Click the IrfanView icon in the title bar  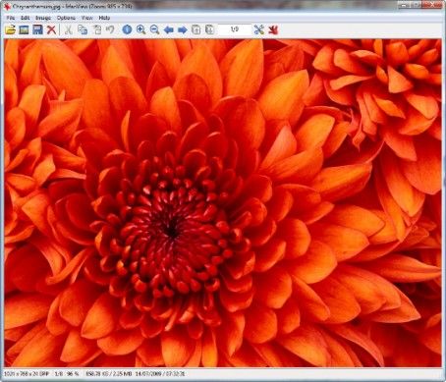[x=7, y=6]
